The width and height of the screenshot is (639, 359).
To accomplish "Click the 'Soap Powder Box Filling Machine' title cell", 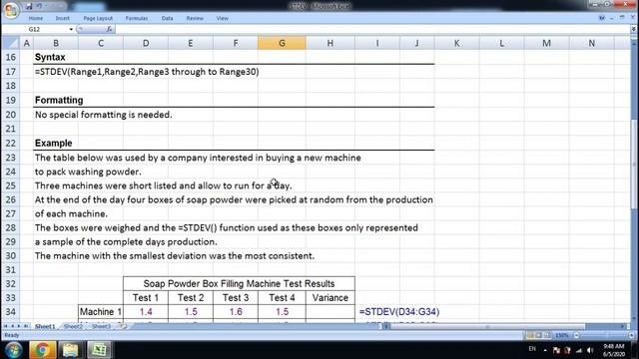I will tap(239, 283).
